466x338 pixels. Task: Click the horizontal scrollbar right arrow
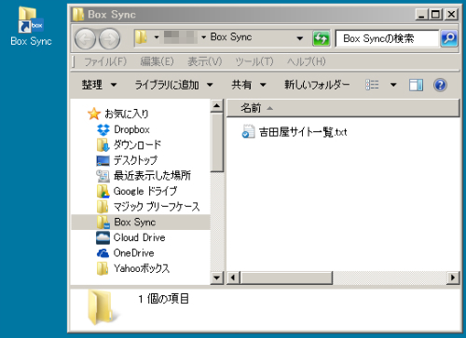[x=453, y=277]
